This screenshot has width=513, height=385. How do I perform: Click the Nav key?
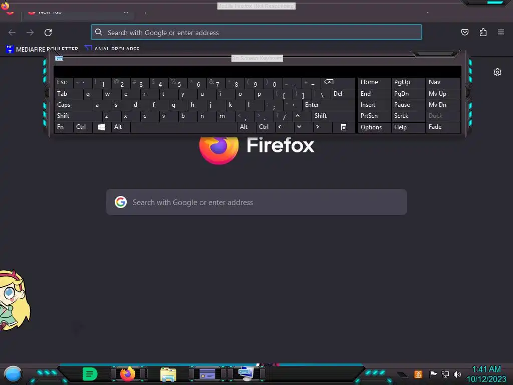(x=443, y=83)
